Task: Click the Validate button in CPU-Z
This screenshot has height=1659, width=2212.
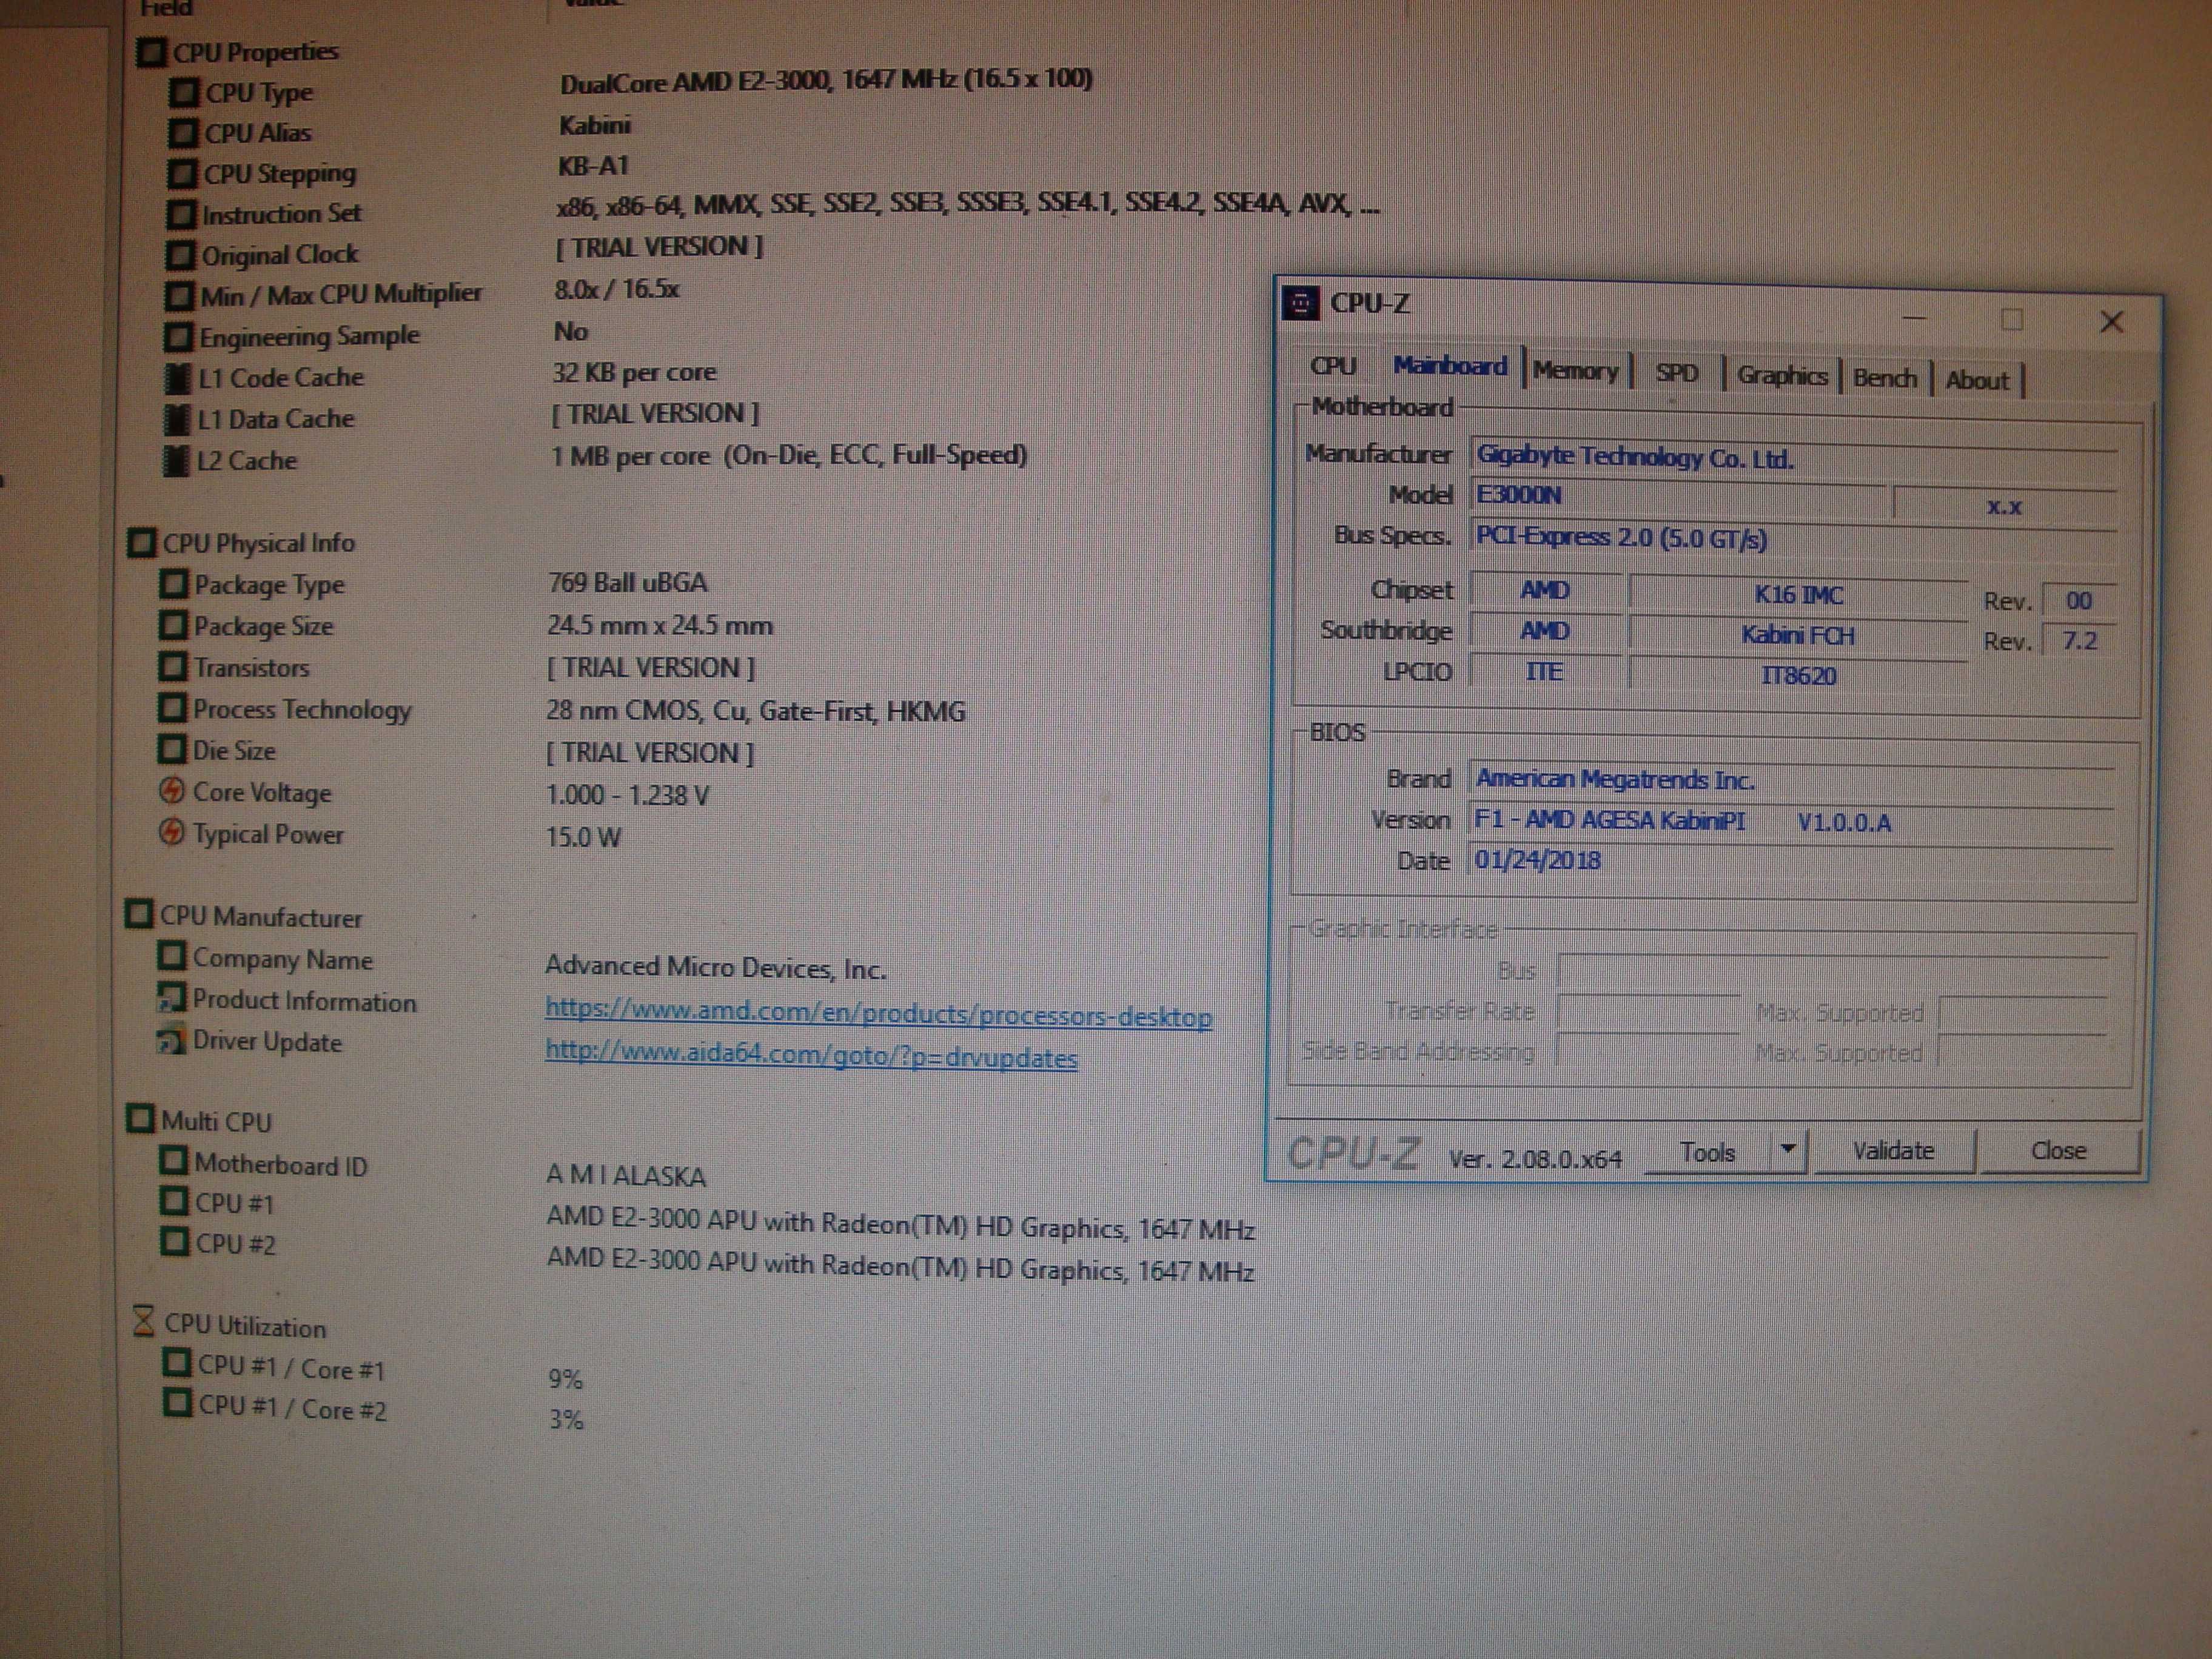Action: pos(1893,1151)
